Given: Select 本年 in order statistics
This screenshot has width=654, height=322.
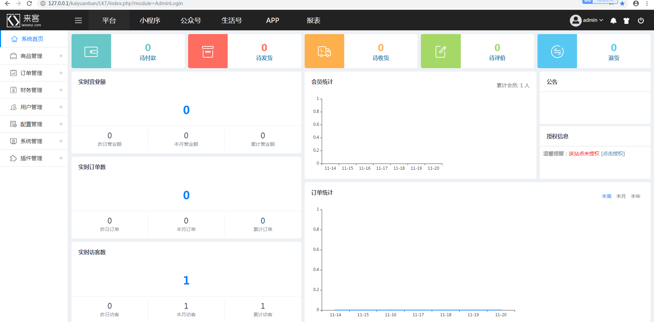Looking at the screenshot, I should pyautogui.click(x=636, y=196).
